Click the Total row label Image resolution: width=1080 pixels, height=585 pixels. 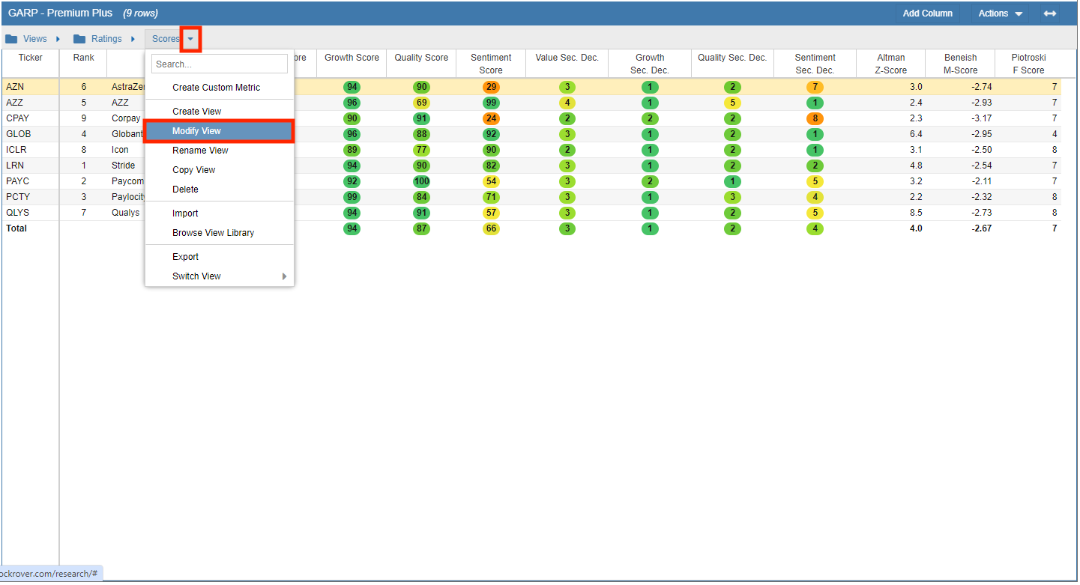(x=16, y=228)
